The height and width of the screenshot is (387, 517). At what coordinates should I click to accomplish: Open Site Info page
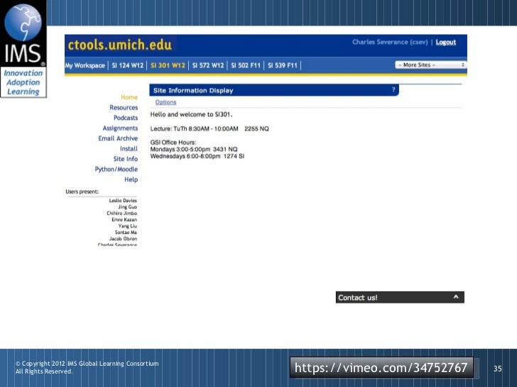(x=125, y=159)
